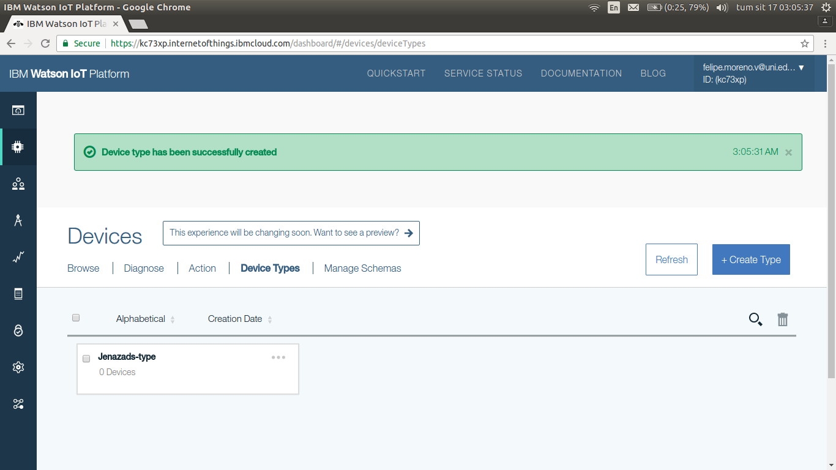Open the new experience preview link
Image resolution: width=836 pixels, height=470 pixels.
(x=291, y=233)
